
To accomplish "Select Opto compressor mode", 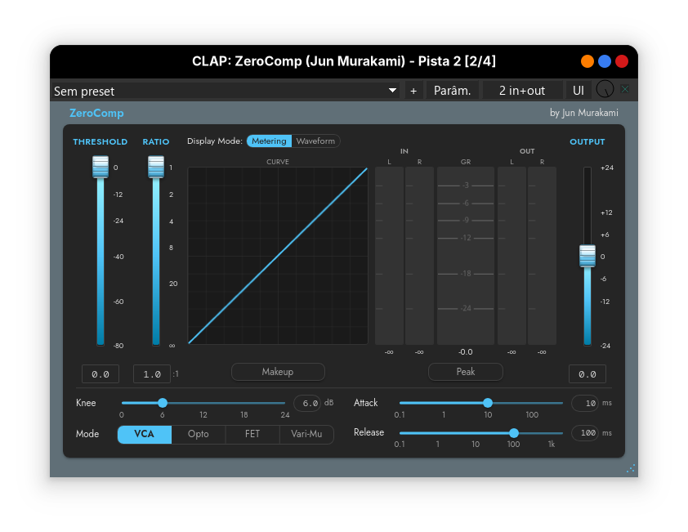I will pyautogui.click(x=199, y=434).
